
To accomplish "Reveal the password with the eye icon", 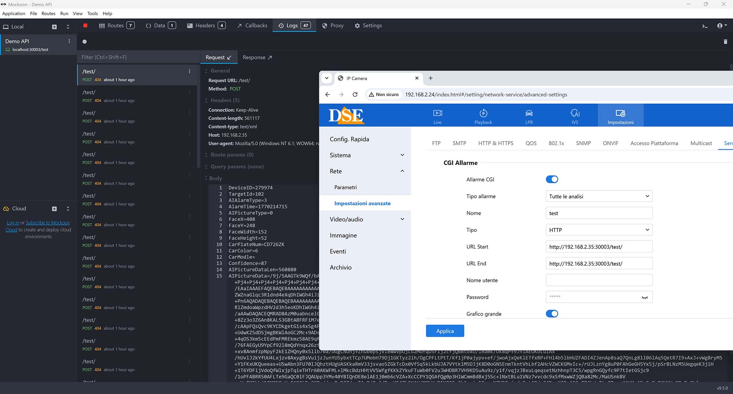I will click(x=645, y=297).
